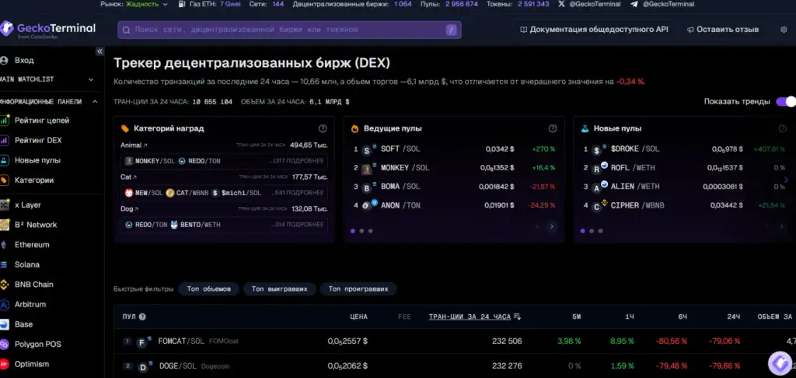The width and height of the screenshot is (796, 378).
Task: Select second page dot in Ведущие пулы
Action: pyautogui.click(x=361, y=231)
